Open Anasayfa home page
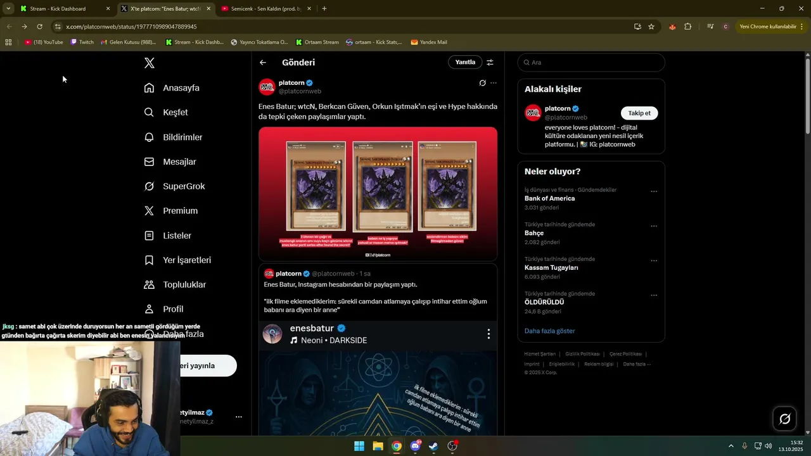Screen dimensions: 811x456 coord(172,88)
